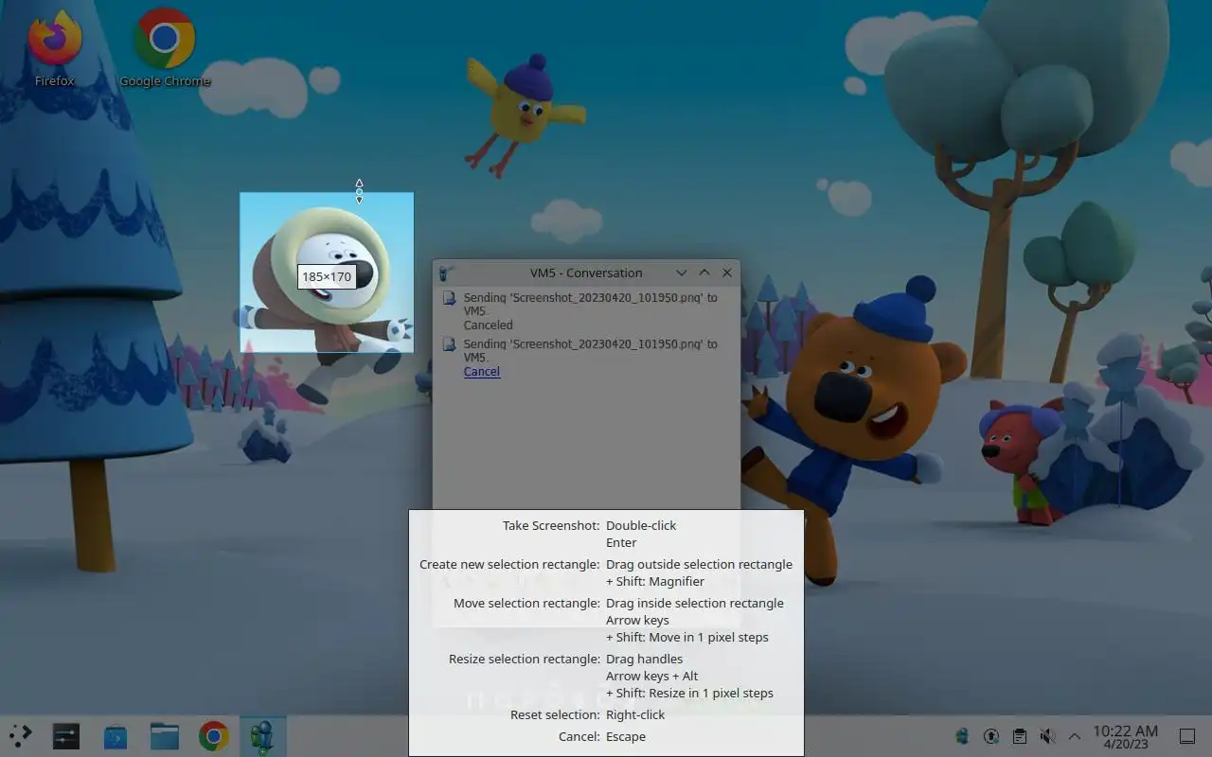Click the 'Canceled' transfer status text
1212x757 pixels.
[489, 325]
